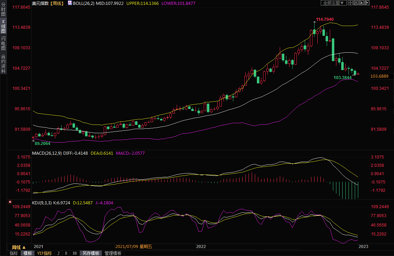The width and height of the screenshot is (394, 256).
Task: Click the 管理模板 button
Action: [x=113, y=253]
